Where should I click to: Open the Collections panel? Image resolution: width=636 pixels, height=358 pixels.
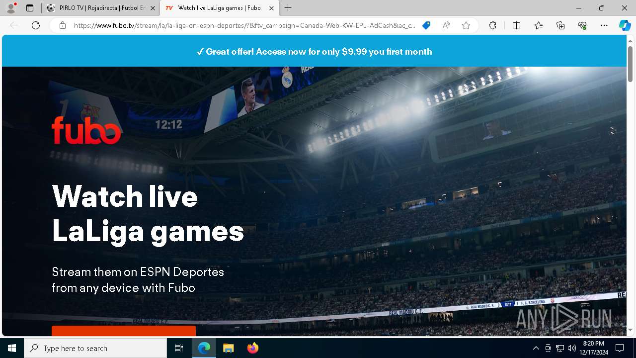(560, 25)
